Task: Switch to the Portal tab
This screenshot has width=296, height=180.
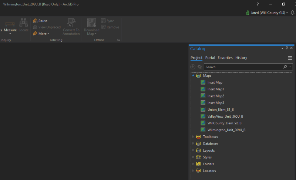Action: pos(210,58)
